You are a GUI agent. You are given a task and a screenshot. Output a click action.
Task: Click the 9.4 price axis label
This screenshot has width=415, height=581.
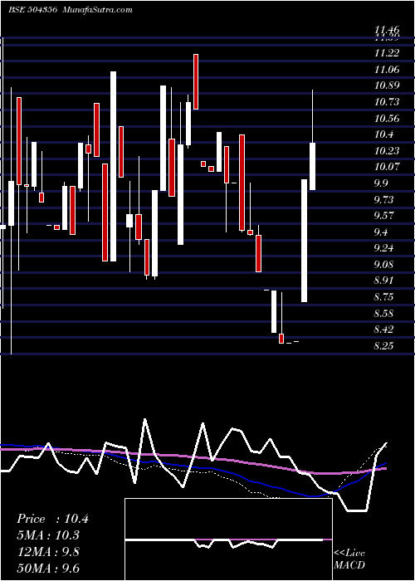[381, 232]
